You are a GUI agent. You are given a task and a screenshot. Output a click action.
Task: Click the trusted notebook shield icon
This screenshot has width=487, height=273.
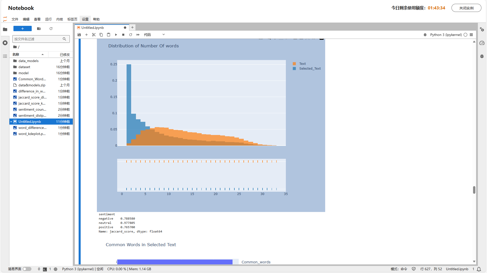(x=414, y=269)
